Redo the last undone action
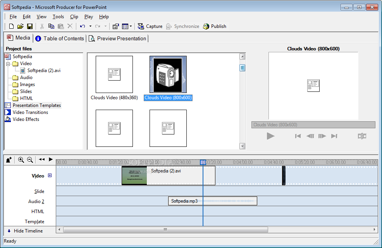The height and width of the screenshot is (248, 382). tap(98, 26)
